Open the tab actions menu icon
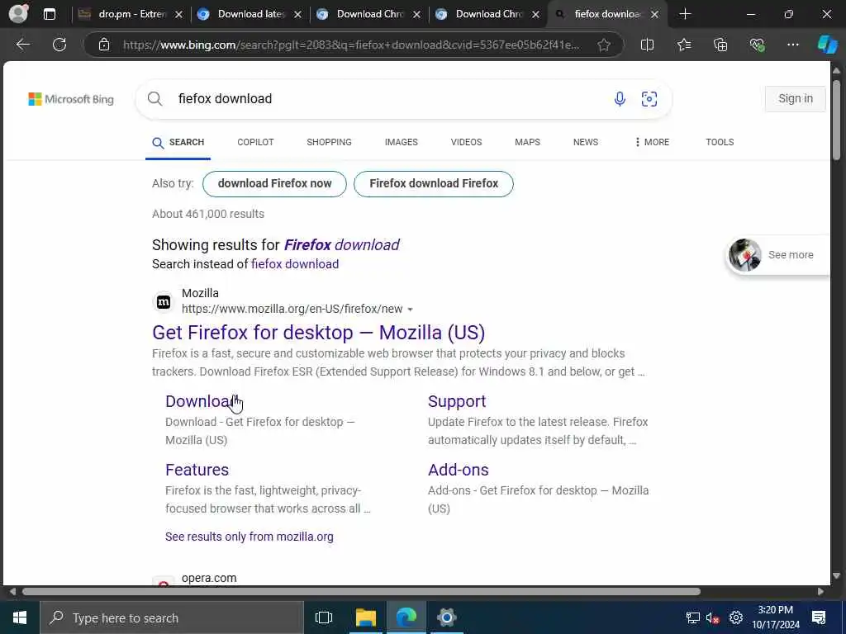 point(50,15)
